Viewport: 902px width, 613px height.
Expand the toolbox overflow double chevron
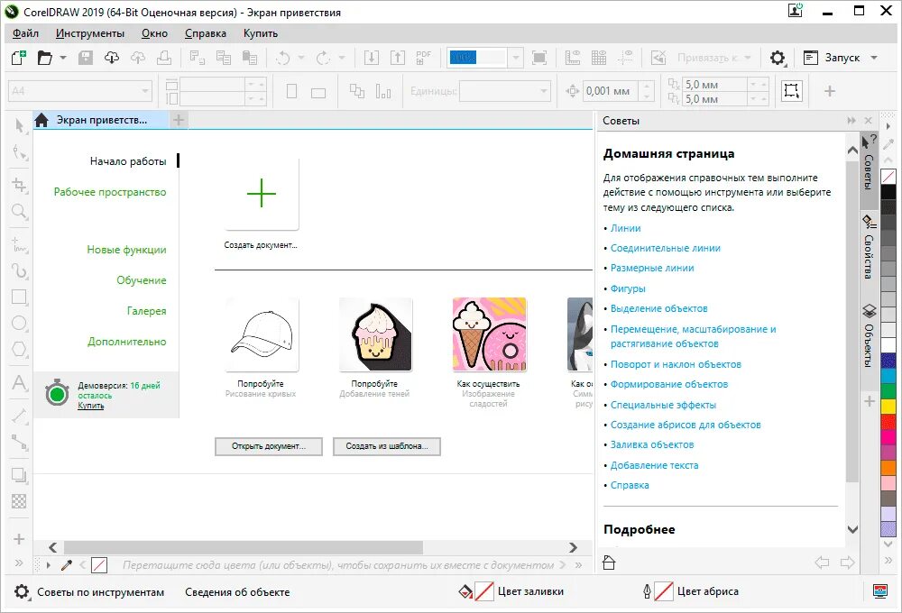(x=19, y=563)
